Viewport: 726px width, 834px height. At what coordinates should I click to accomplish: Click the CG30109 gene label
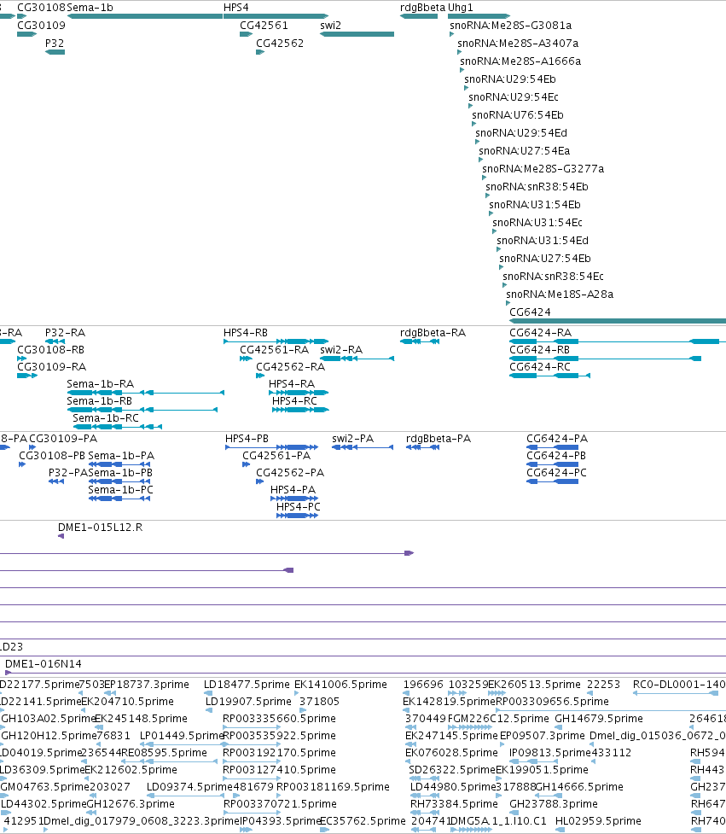pos(42,26)
